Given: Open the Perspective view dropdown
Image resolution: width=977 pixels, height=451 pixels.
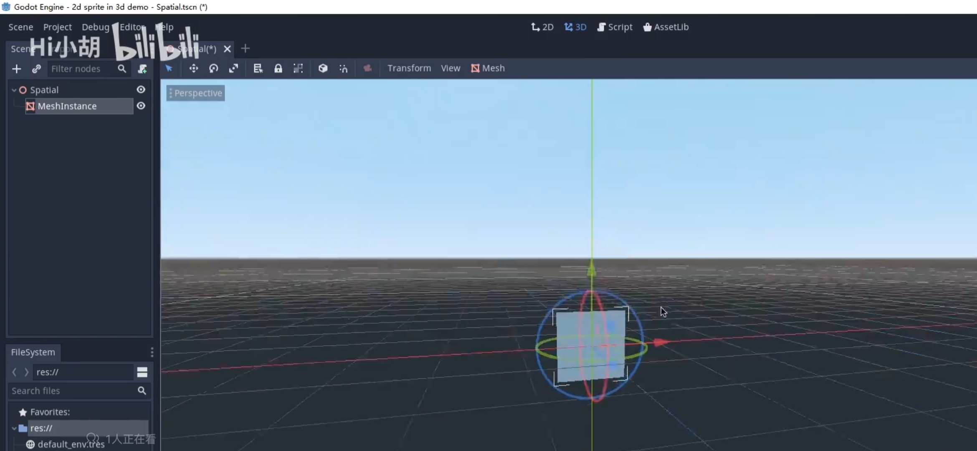Looking at the screenshot, I should click(x=195, y=92).
